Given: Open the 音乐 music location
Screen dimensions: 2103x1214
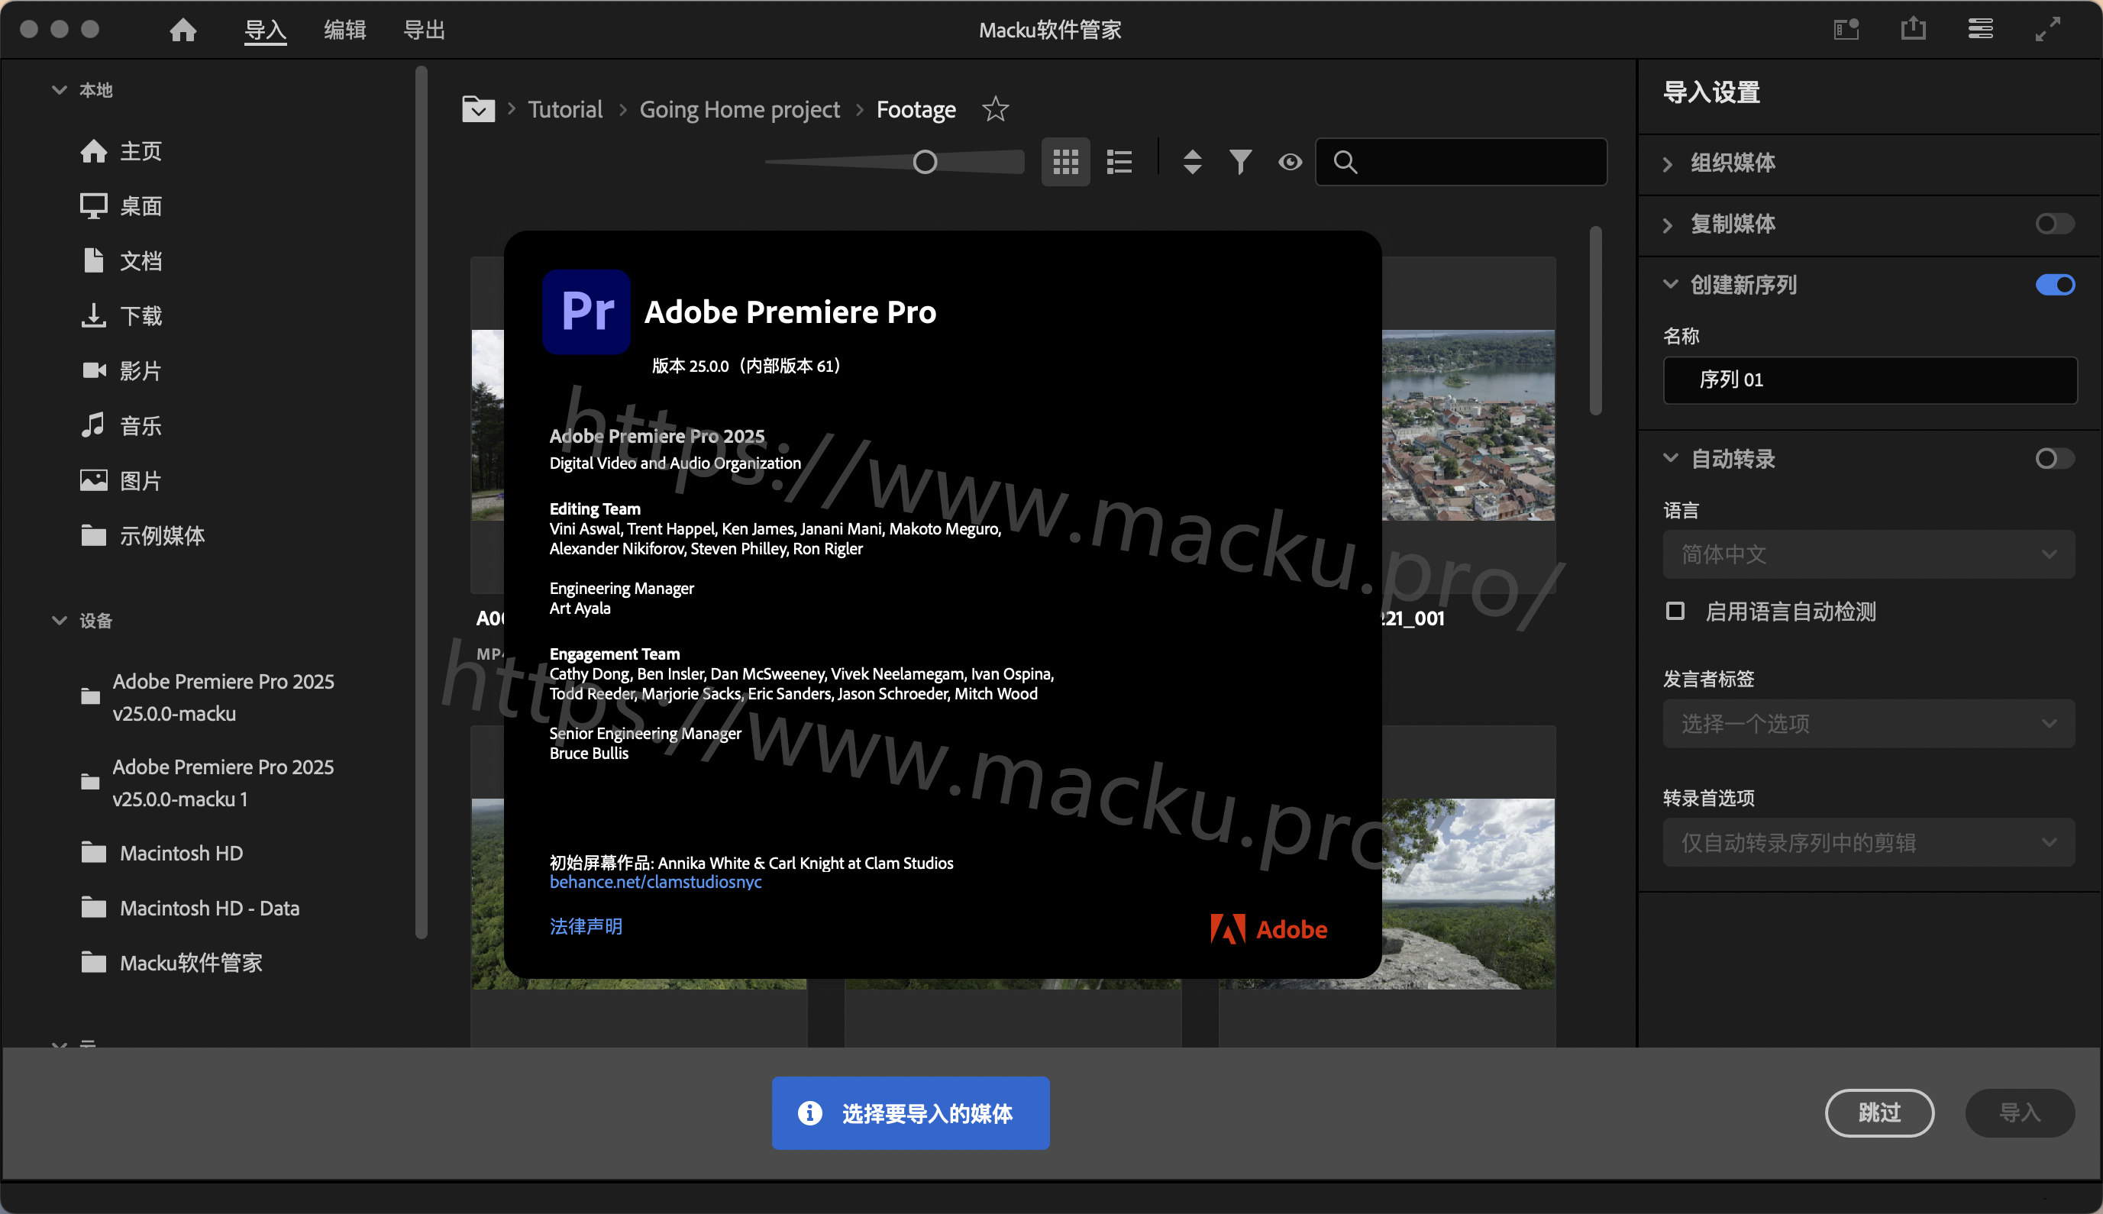Looking at the screenshot, I should click(121, 426).
